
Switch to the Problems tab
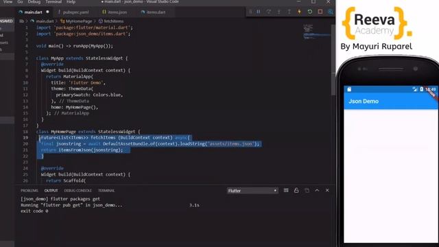point(29,191)
